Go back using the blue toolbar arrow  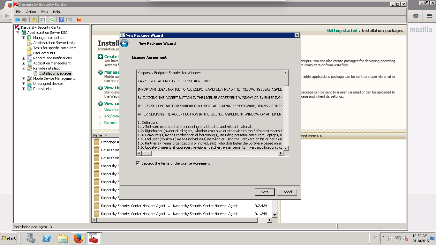(18, 19)
